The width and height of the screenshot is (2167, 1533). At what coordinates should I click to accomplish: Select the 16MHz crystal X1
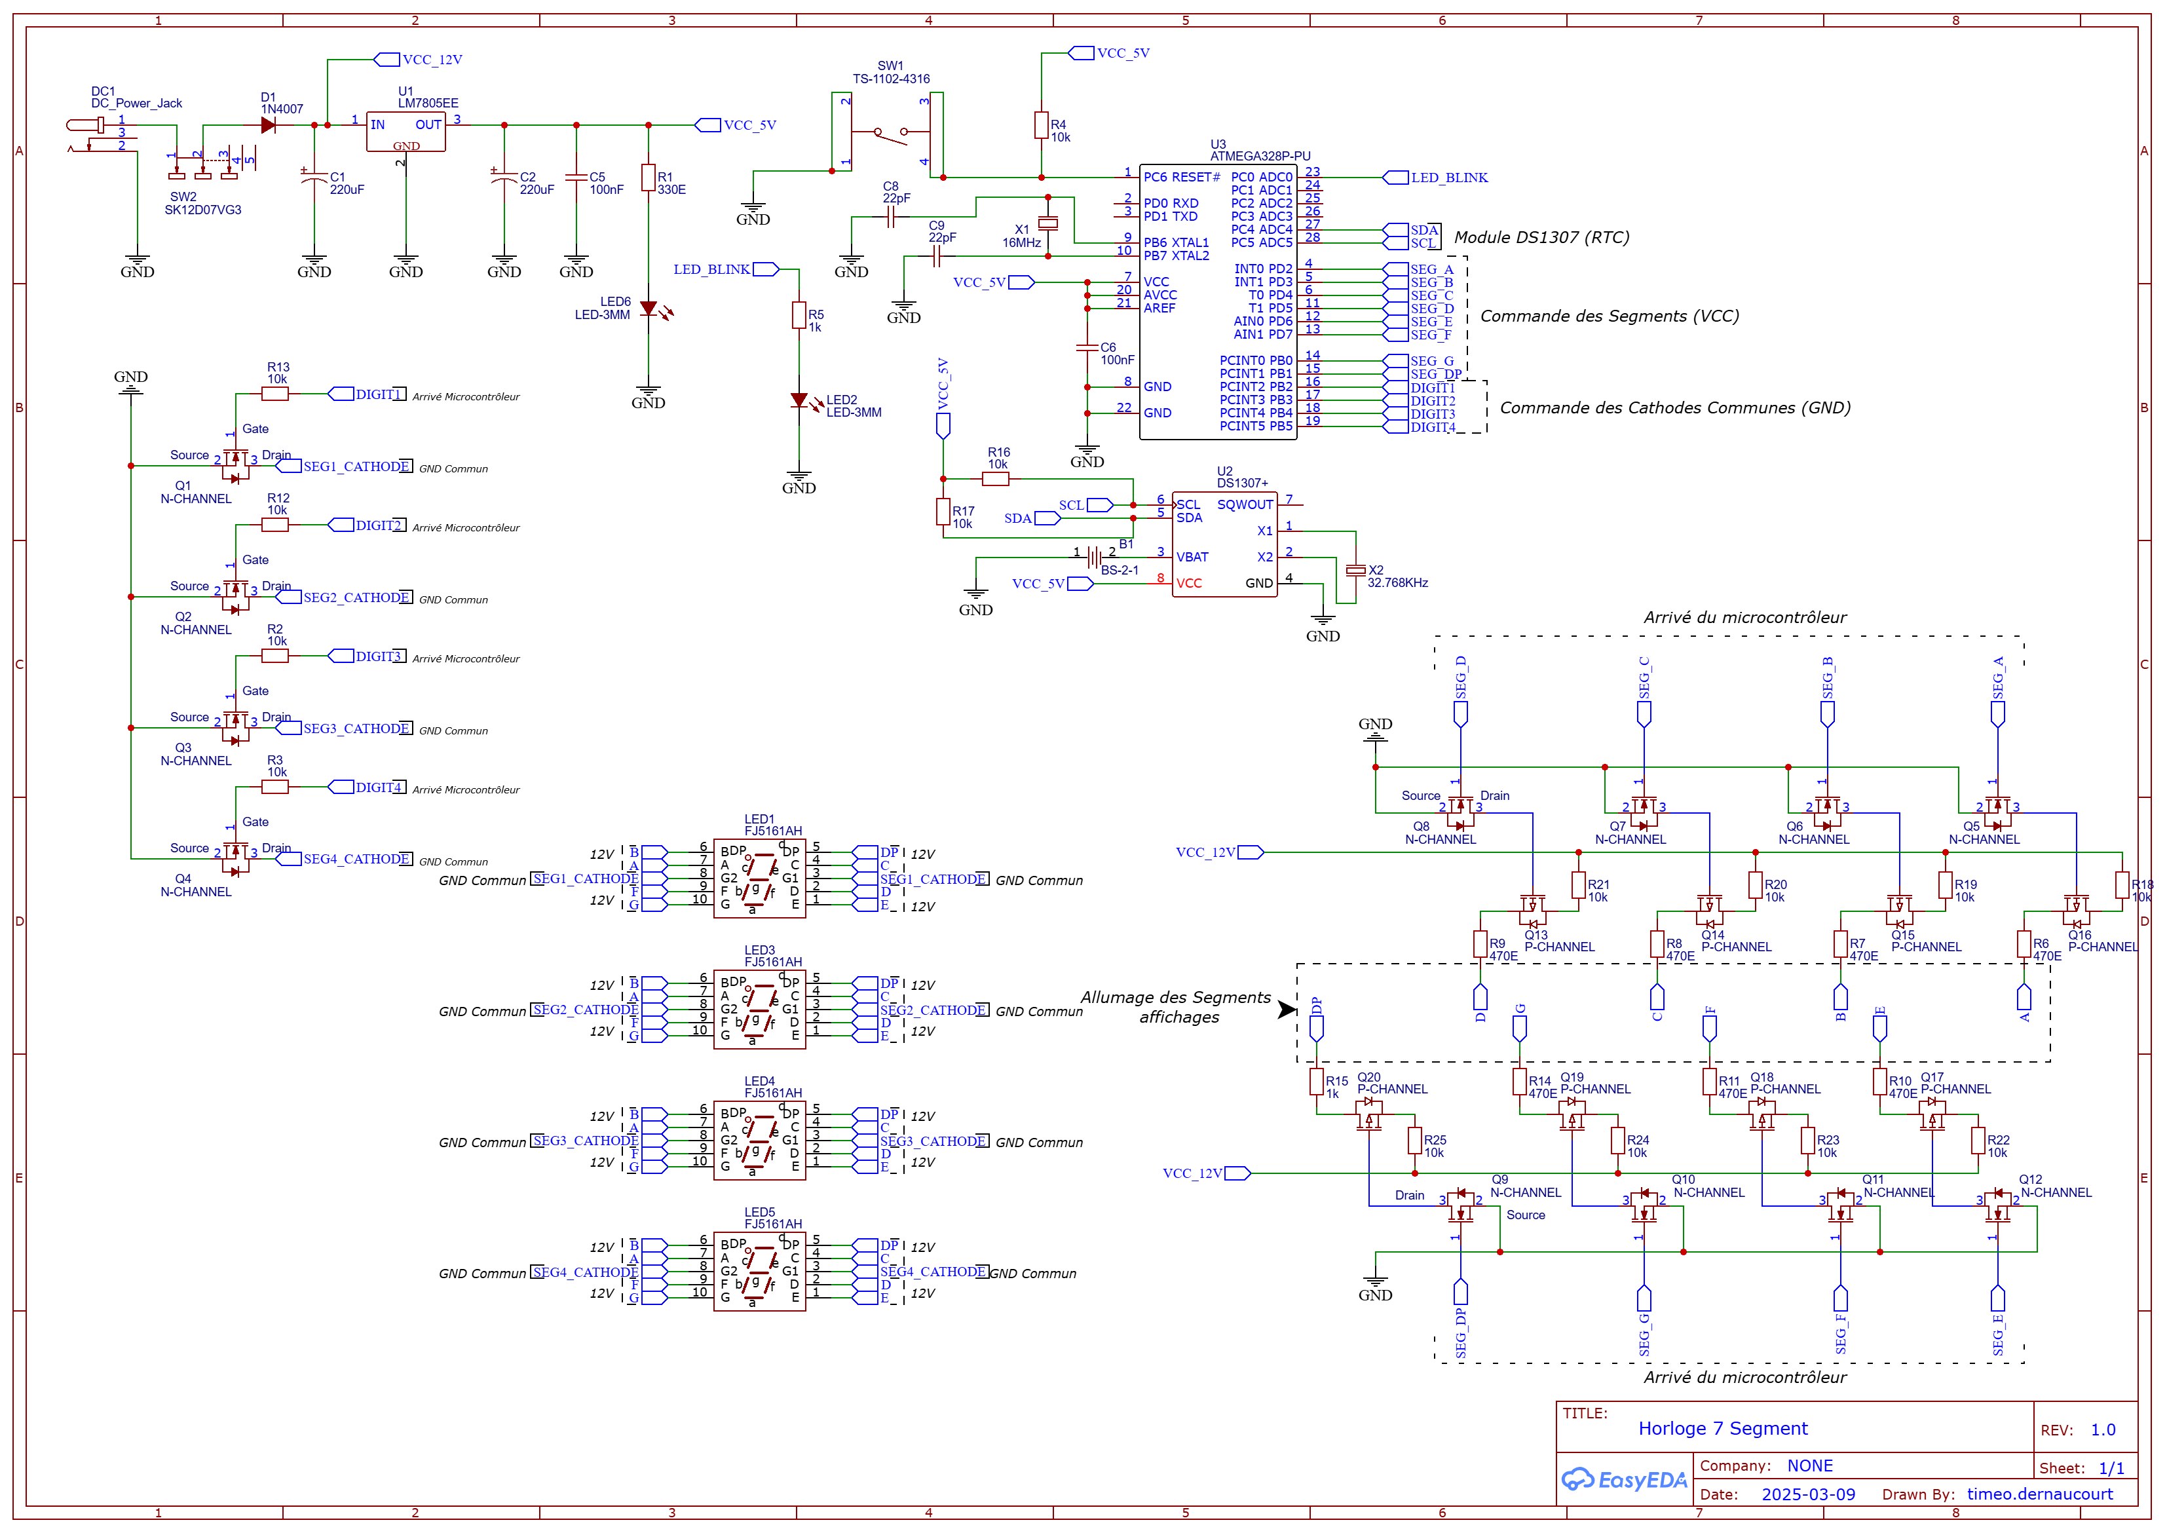(x=1047, y=223)
